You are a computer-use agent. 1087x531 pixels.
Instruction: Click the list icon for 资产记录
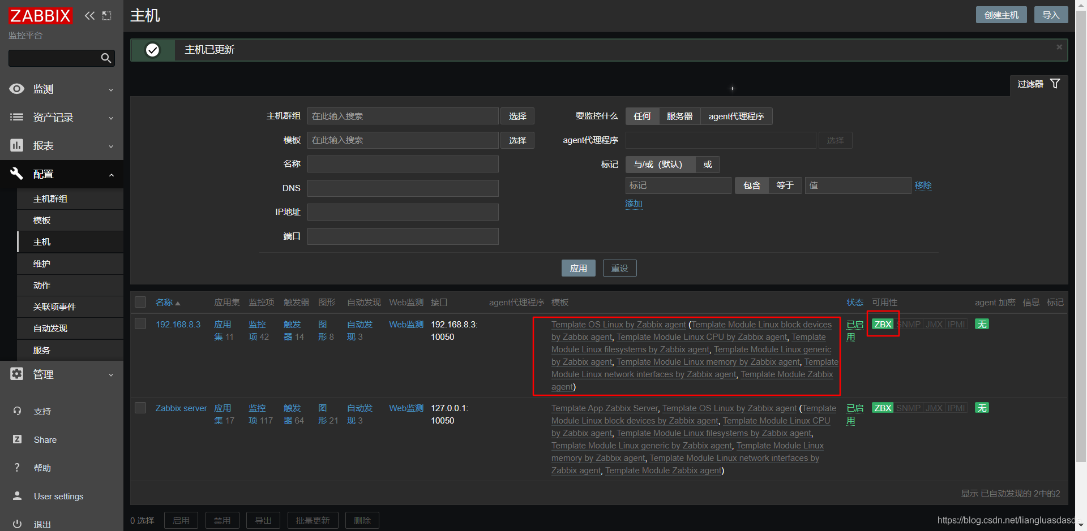[x=17, y=117]
